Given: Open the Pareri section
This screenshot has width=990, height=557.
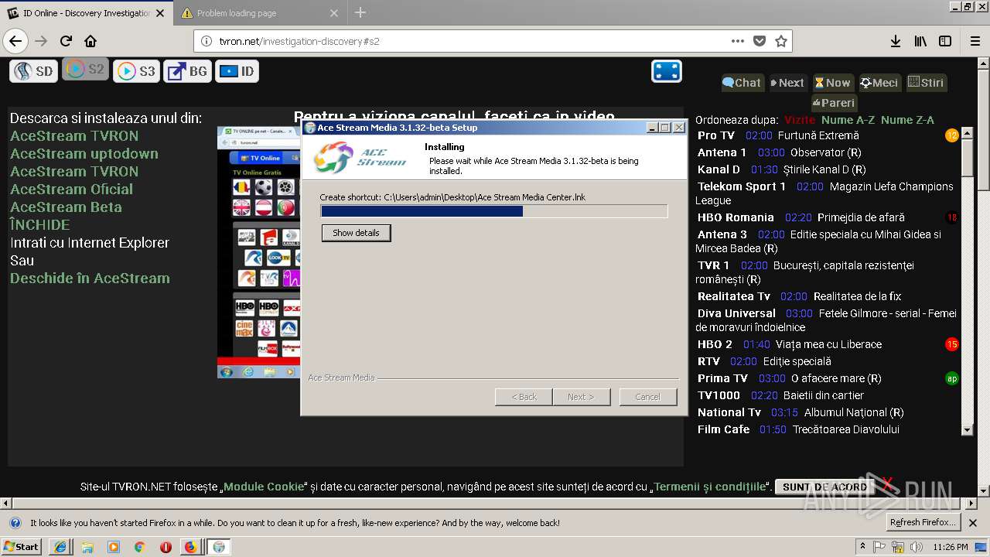Looking at the screenshot, I should [x=834, y=102].
